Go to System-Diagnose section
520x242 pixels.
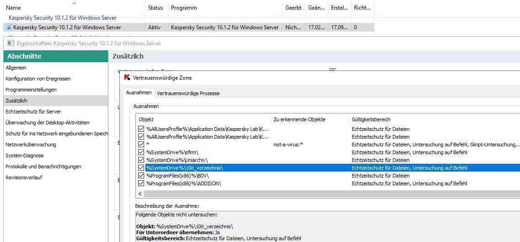point(25,155)
